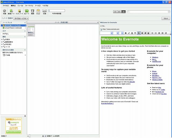This screenshot has height=138, width=172.
Task: Apply bold formatting
Action: [126, 33]
